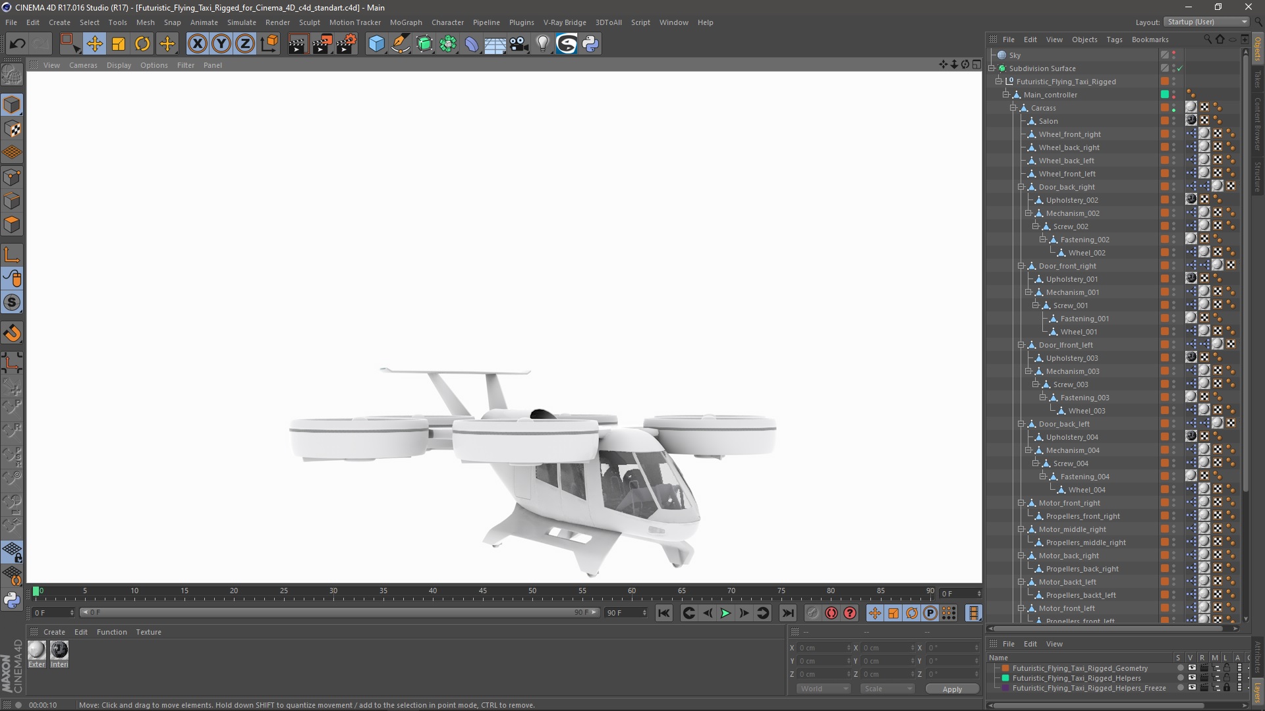Activate the Move tool in top toolbar
This screenshot has height=711, width=1265.
pyautogui.click(x=94, y=44)
